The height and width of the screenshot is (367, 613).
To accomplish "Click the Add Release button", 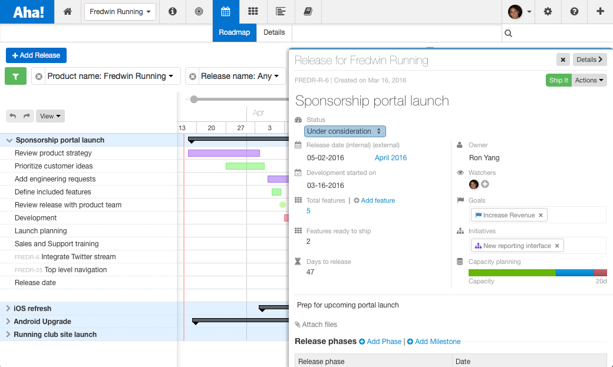I will click(36, 55).
